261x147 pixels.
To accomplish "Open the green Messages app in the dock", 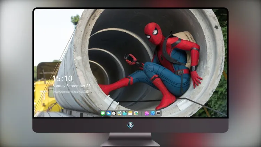I will click(x=103, y=114).
